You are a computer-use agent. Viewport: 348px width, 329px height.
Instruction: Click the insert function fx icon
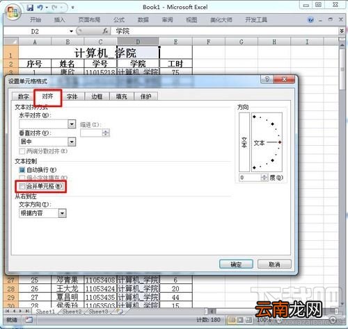(x=105, y=31)
